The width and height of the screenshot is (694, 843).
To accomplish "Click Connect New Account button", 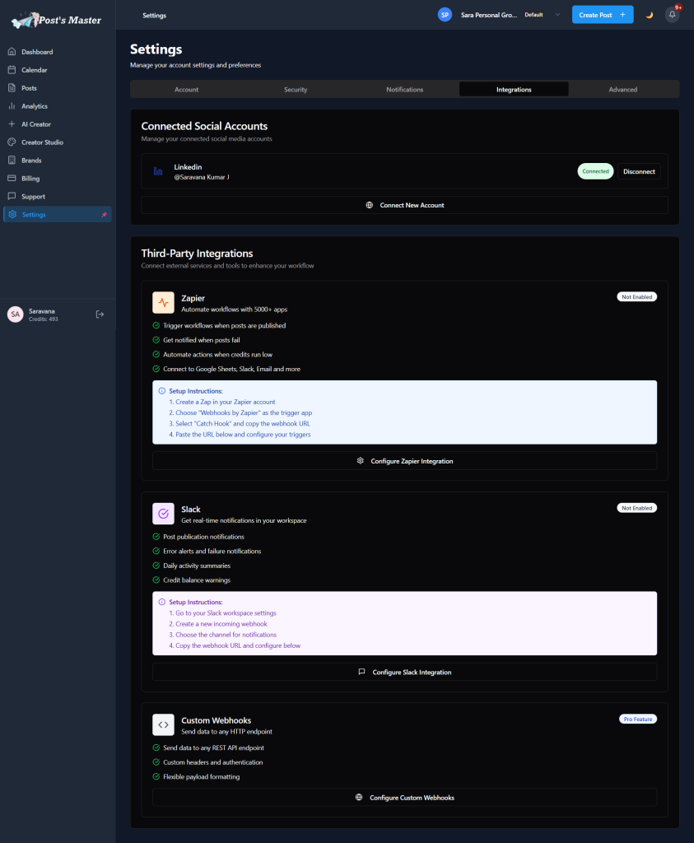I will point(404,205).
